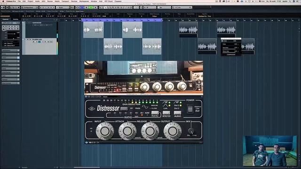Switch to the Inspector tab

[x=6, y=19]
